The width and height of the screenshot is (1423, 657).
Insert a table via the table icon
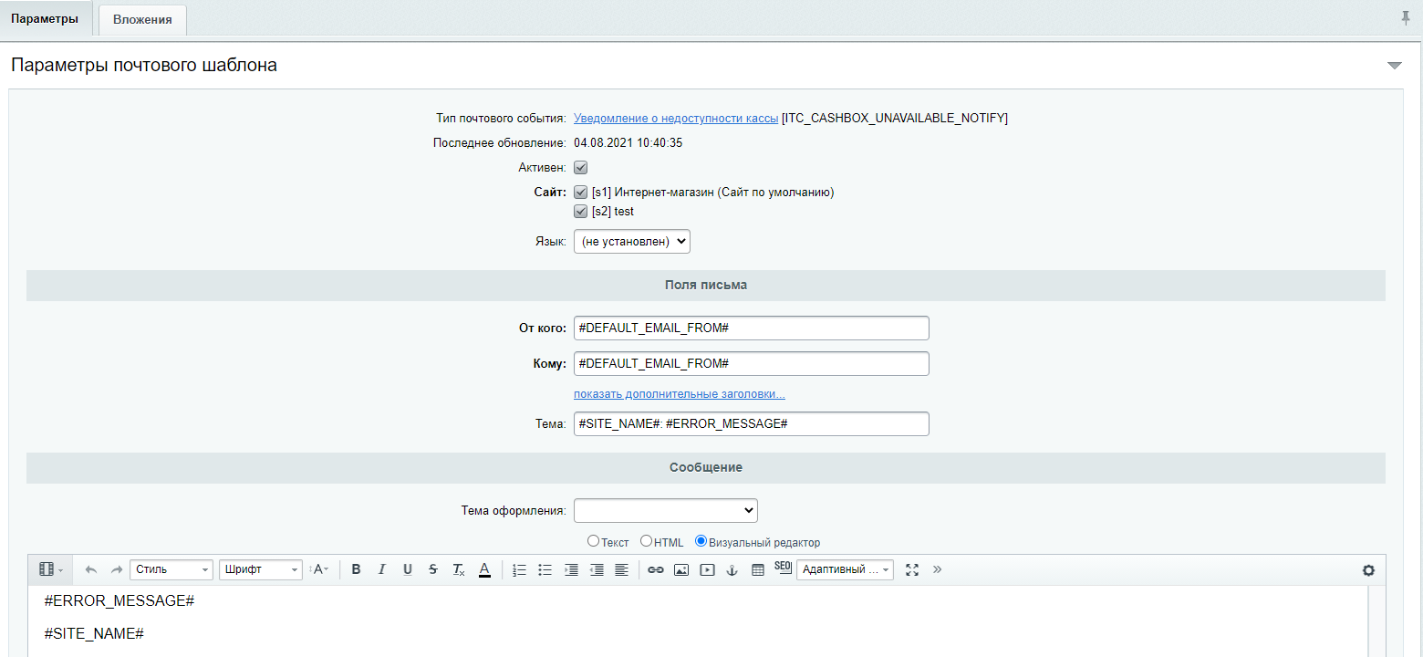point(757,569)
